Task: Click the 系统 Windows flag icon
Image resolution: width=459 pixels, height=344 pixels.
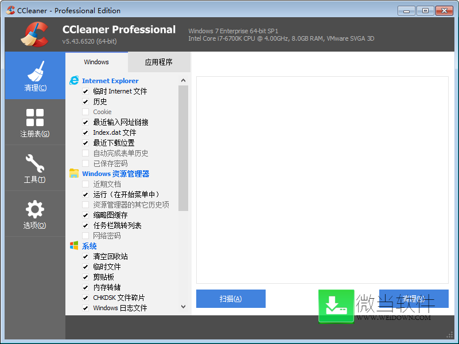Action: pos(74,246)
